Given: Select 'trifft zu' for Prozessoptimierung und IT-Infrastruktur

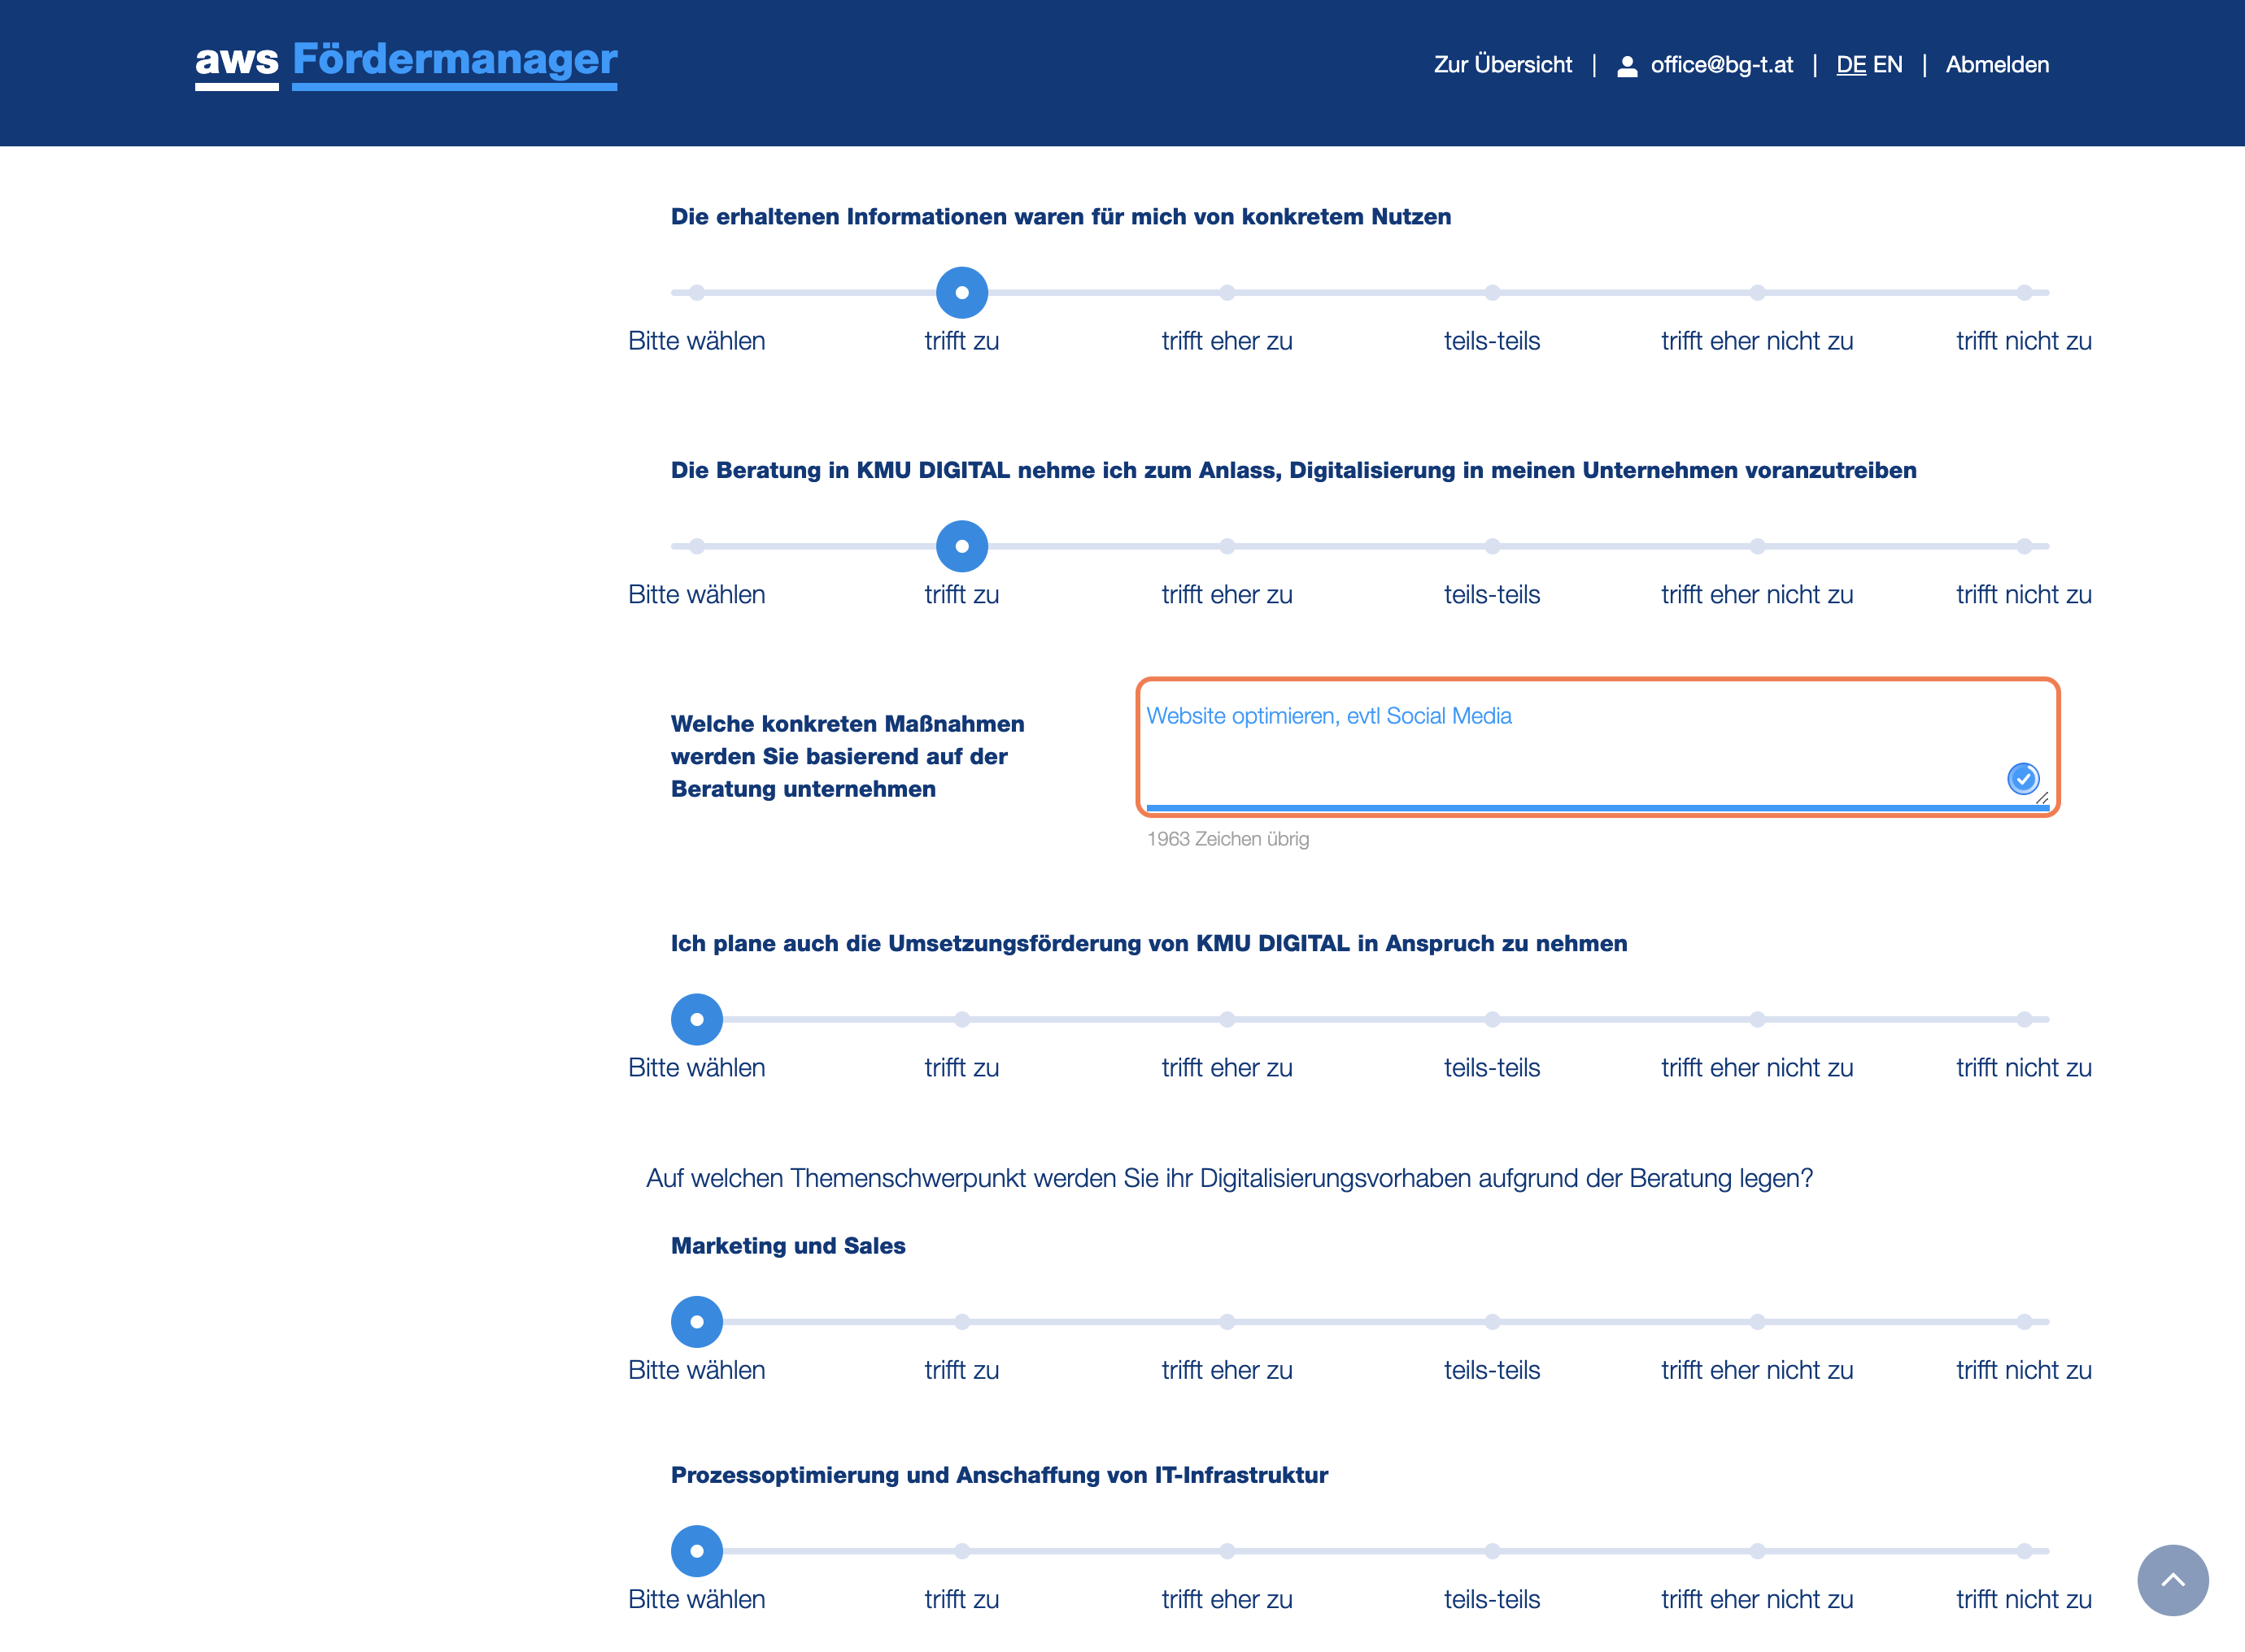Looking at the screenshot, I should [x=961, y=1551].
